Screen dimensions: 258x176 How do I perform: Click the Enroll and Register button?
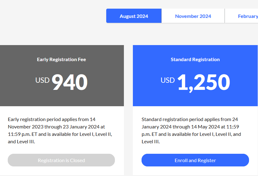tap(195, 160)
